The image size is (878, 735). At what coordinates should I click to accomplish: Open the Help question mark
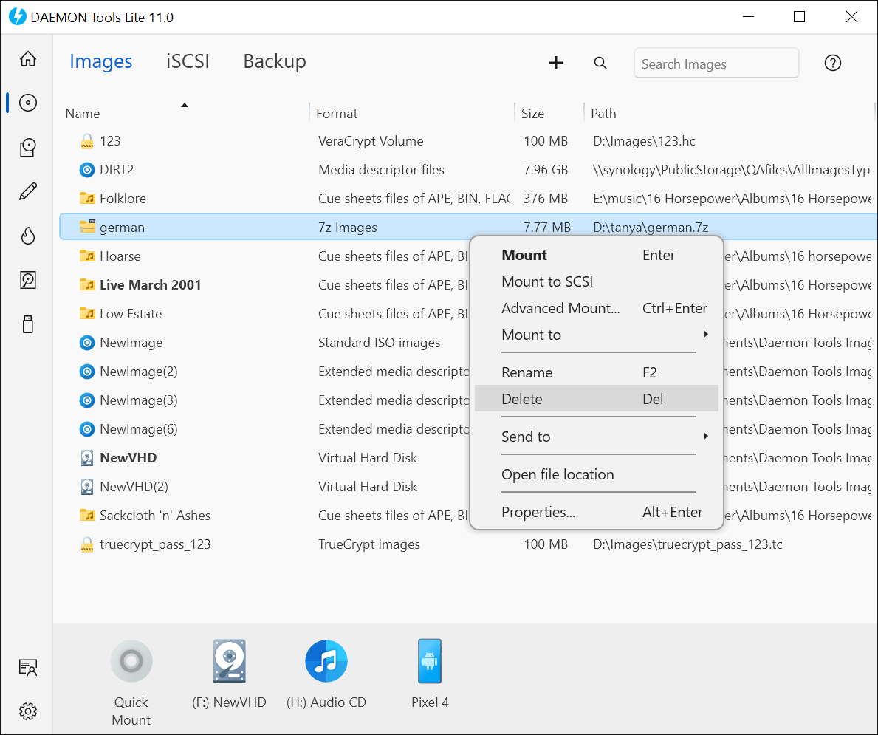pyautogui.click(x=832, y=63)
